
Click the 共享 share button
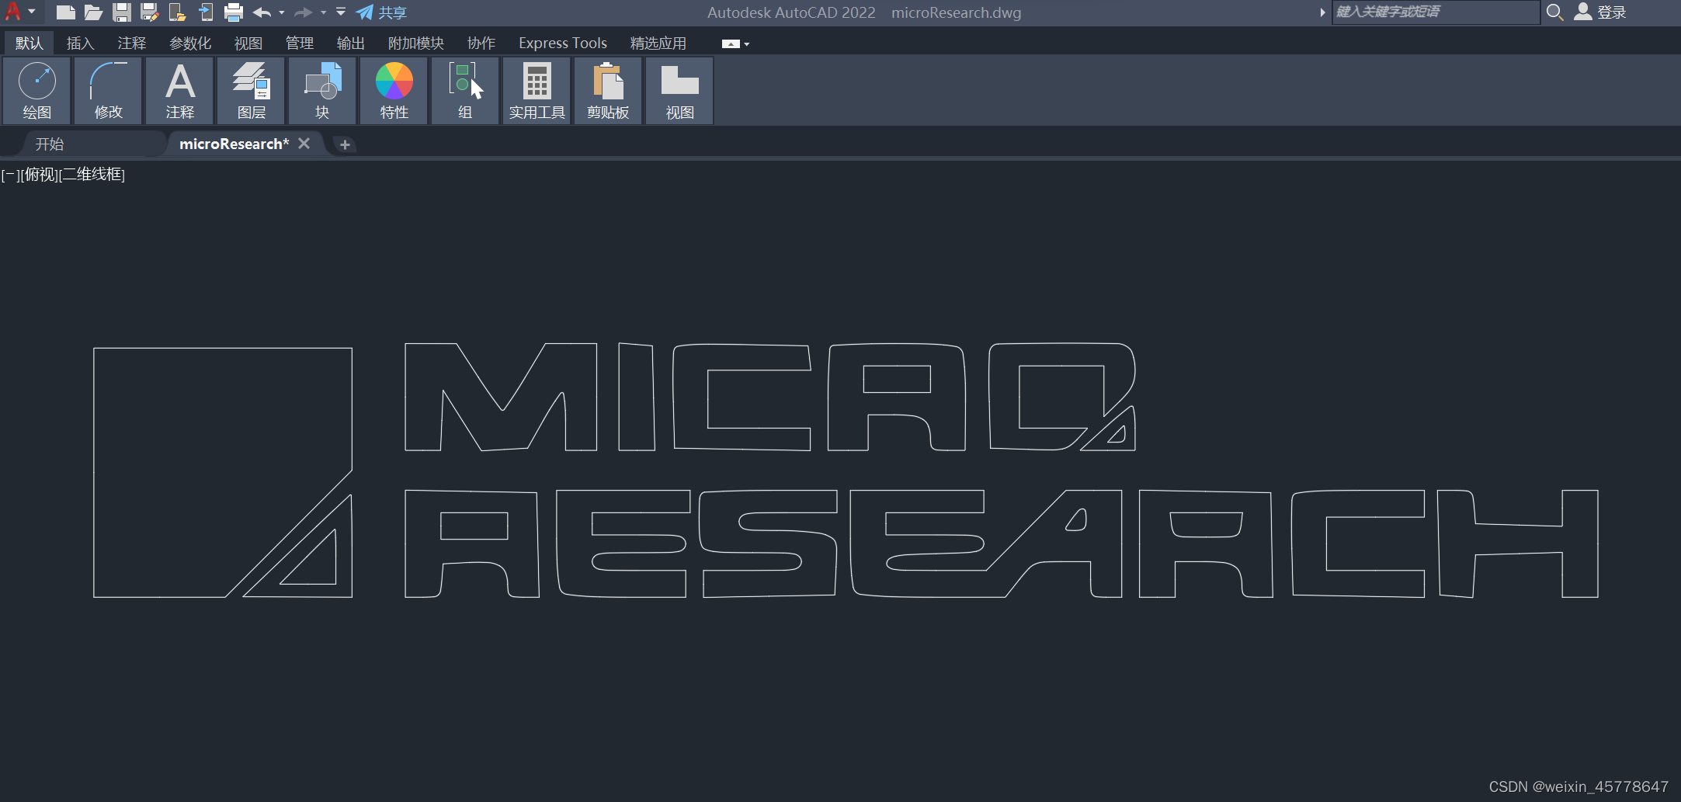(x=381, y=12)
